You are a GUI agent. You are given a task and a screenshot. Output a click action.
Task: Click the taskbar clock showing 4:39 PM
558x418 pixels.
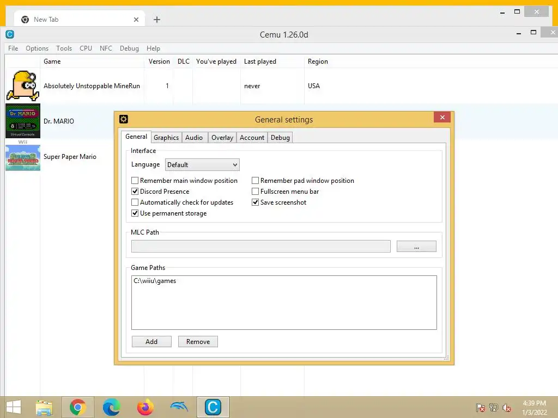pyautogui.click(x=534, y=408)
